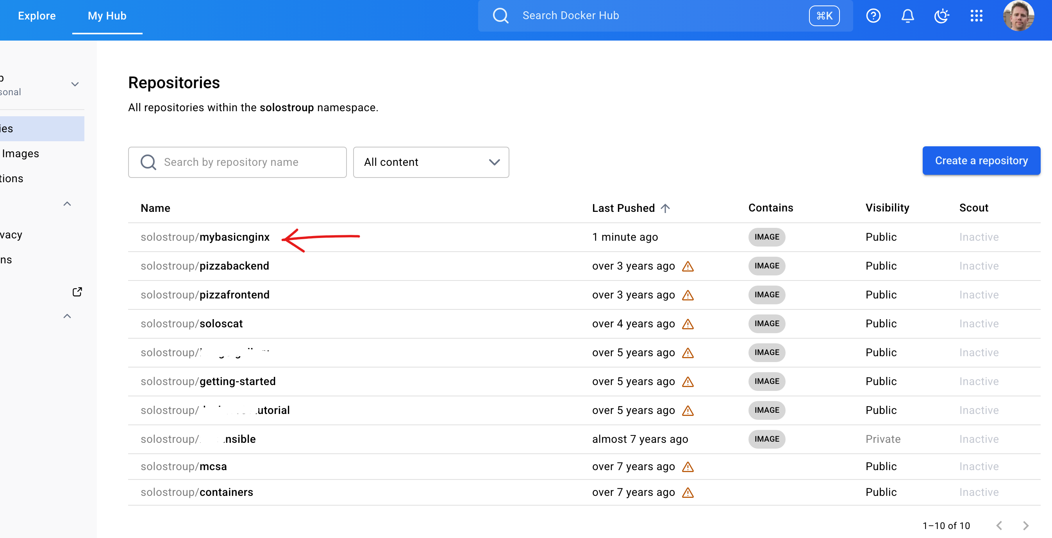
Task: Click the IMAGE badge for soloscat
Action: (766, 324)
